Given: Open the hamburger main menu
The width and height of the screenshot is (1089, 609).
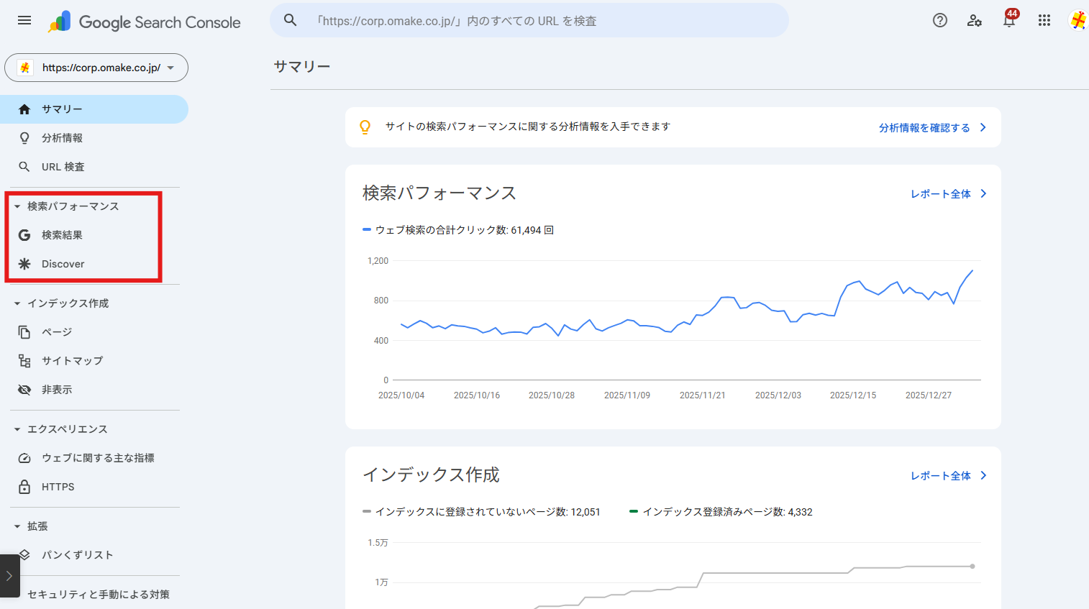Looking at the screenshot, I should [24, 20].
